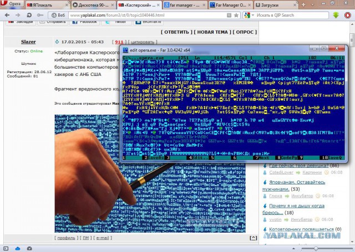This screenshot has width=355, height=252.
Task: Open topic Где сейчас твоя девушка?
Action: 298,166
